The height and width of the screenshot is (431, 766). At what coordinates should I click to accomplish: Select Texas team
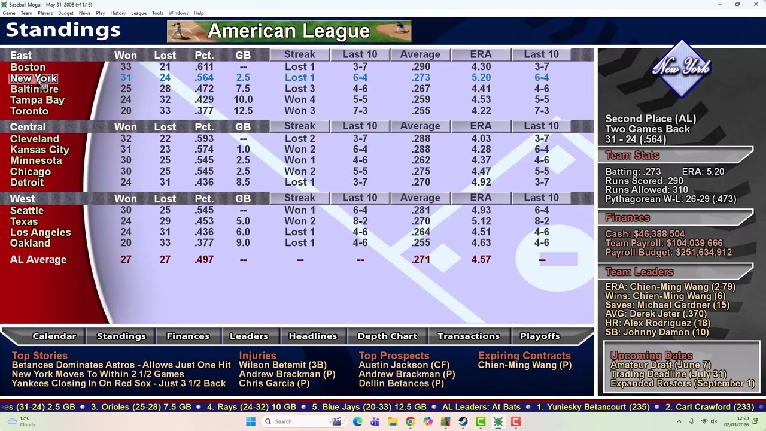24,221
